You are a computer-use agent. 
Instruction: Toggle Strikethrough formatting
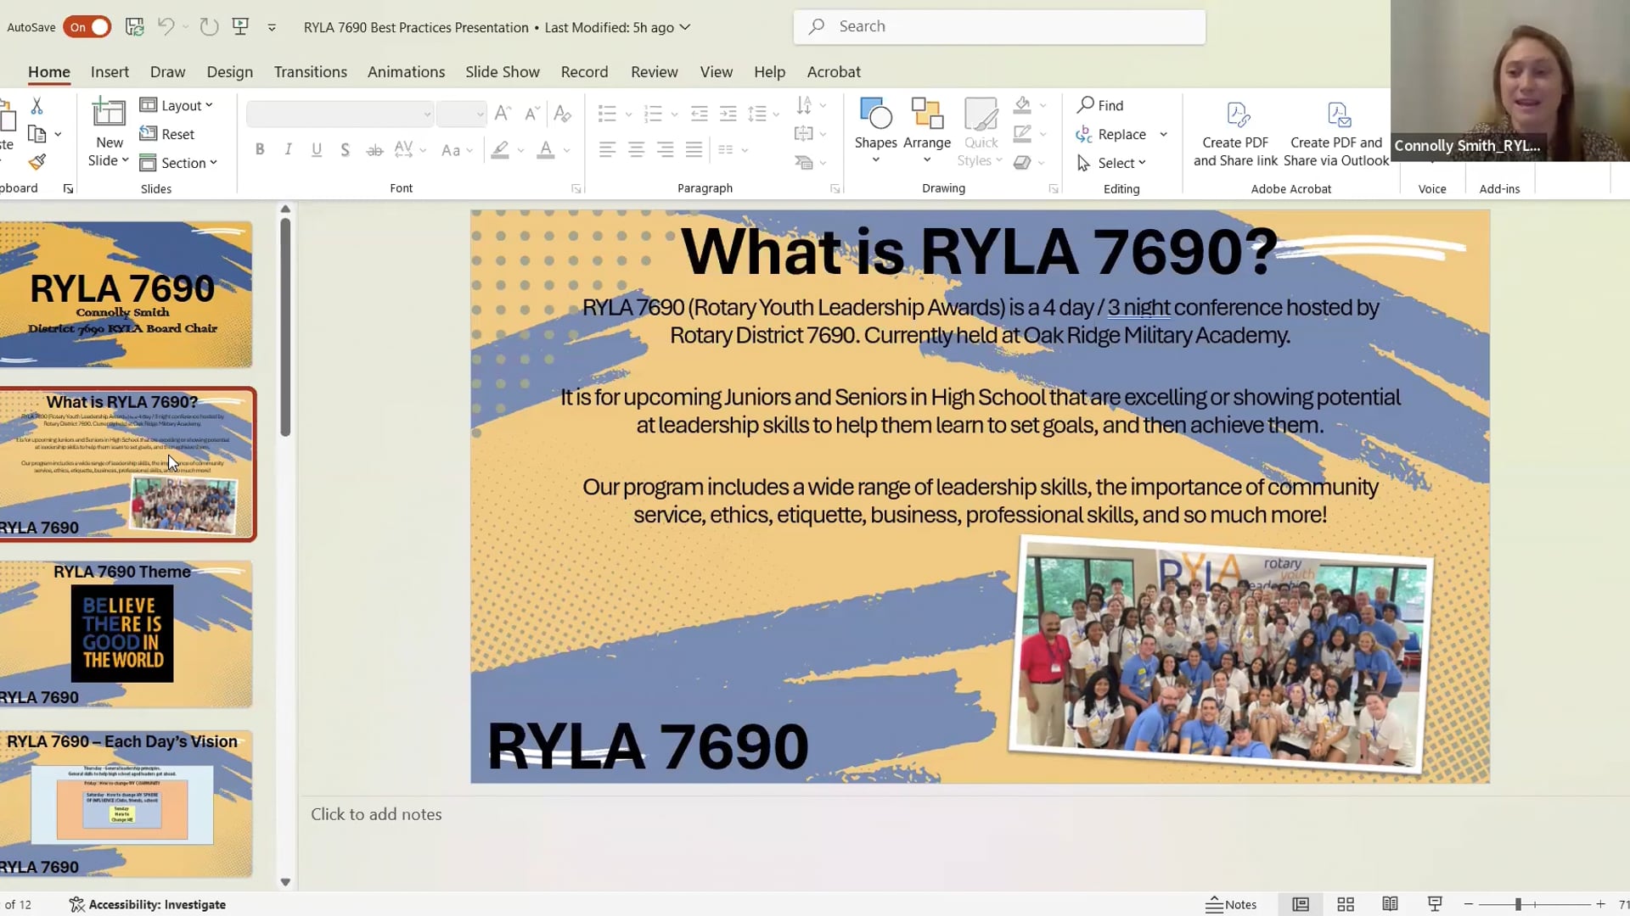374,150
